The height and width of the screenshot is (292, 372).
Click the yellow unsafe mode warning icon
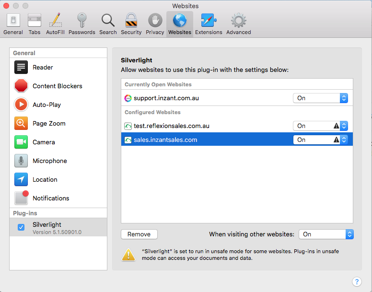tap(128, 255)
